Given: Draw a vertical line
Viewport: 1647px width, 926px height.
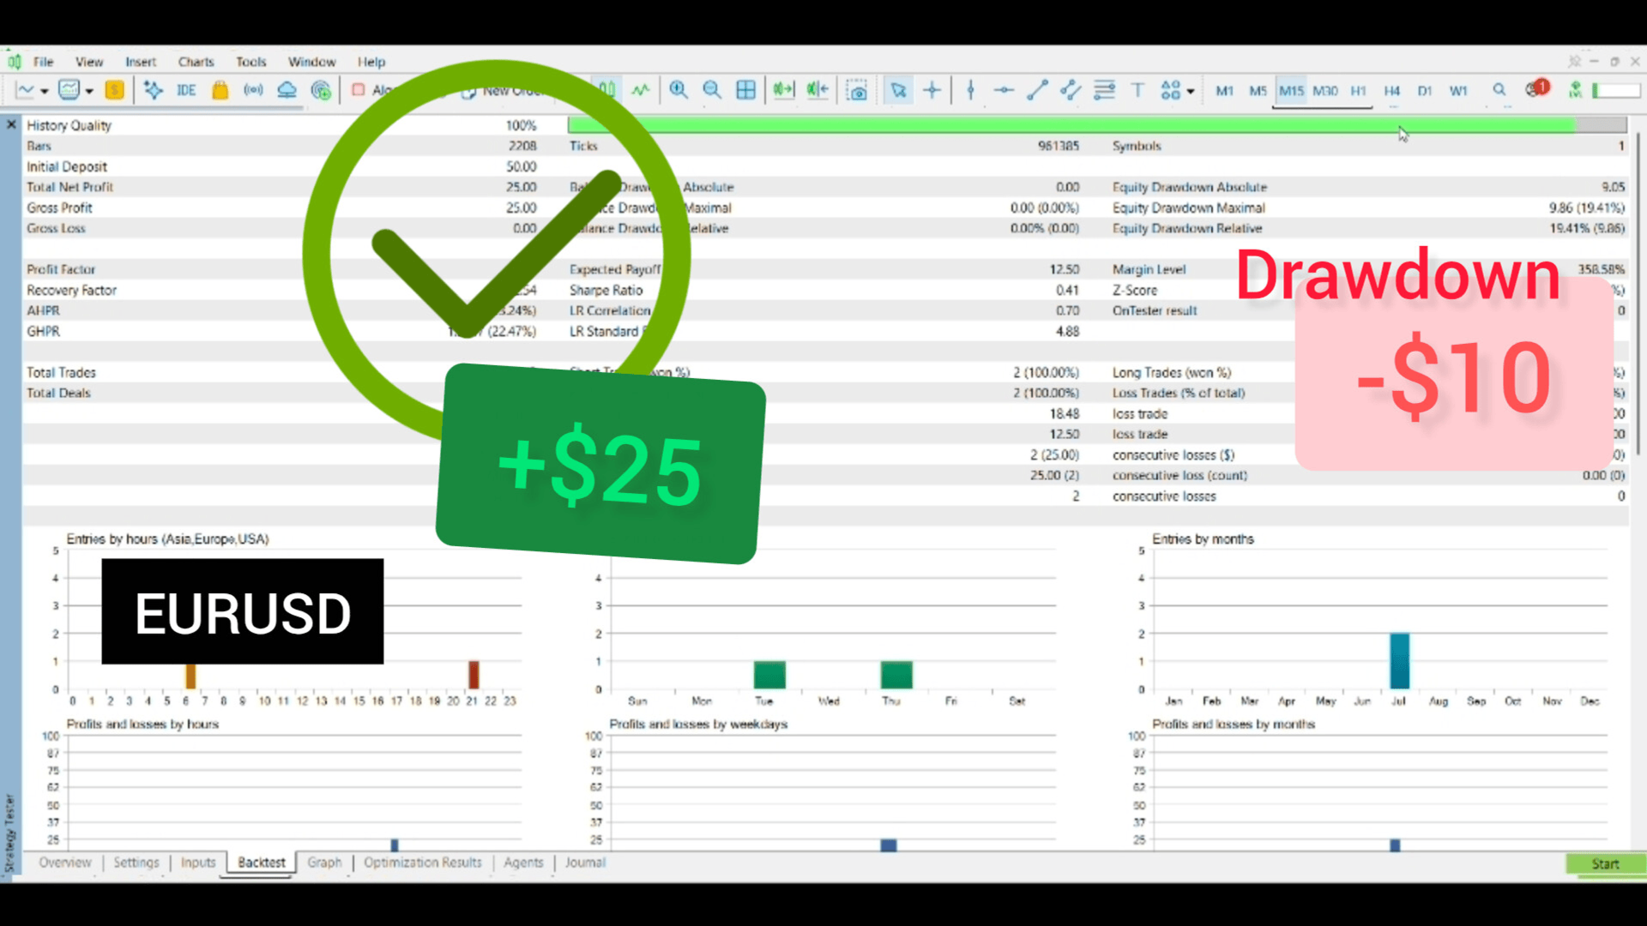Looking at the screenshot, I should [x=971, y=90].
